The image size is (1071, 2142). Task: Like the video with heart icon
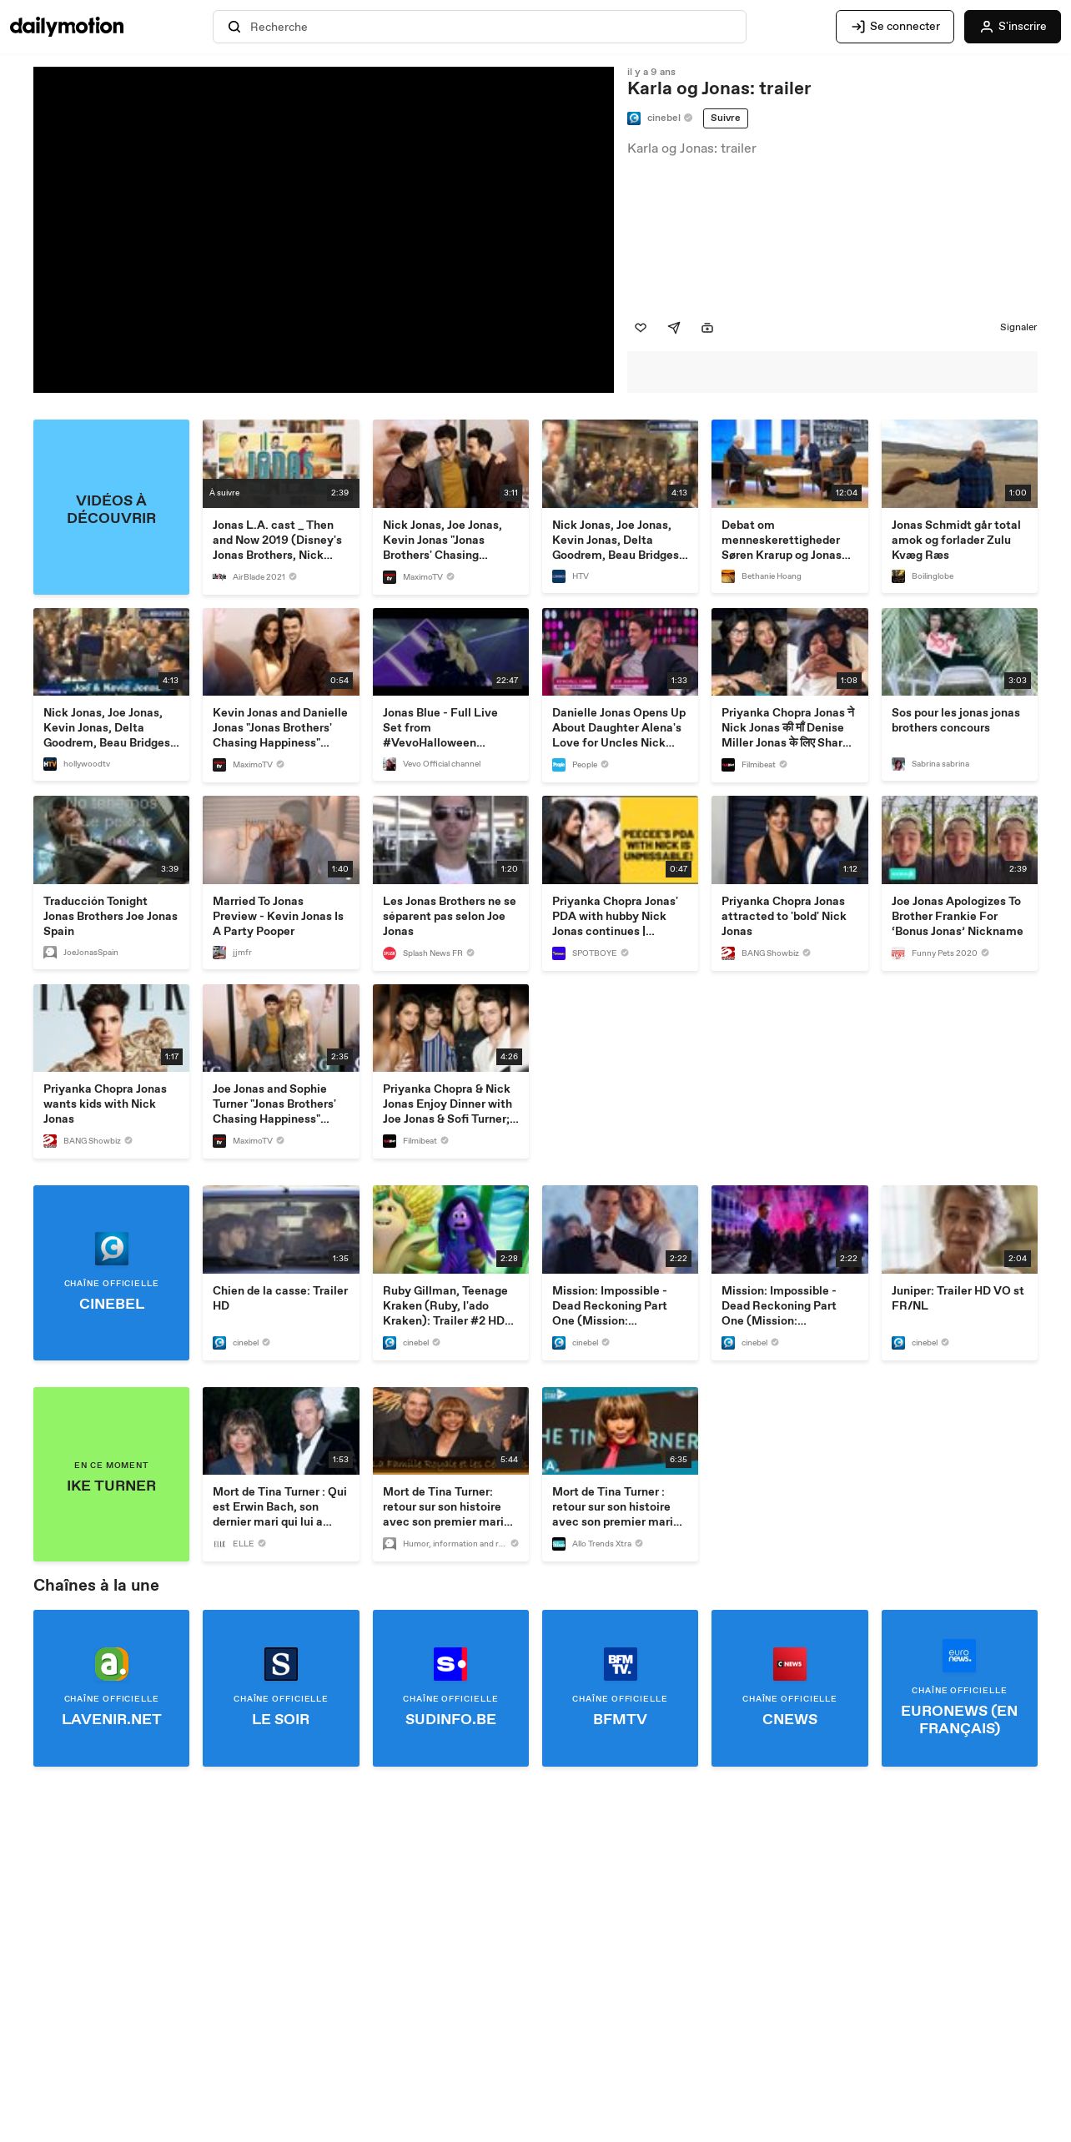pos(641,328)
